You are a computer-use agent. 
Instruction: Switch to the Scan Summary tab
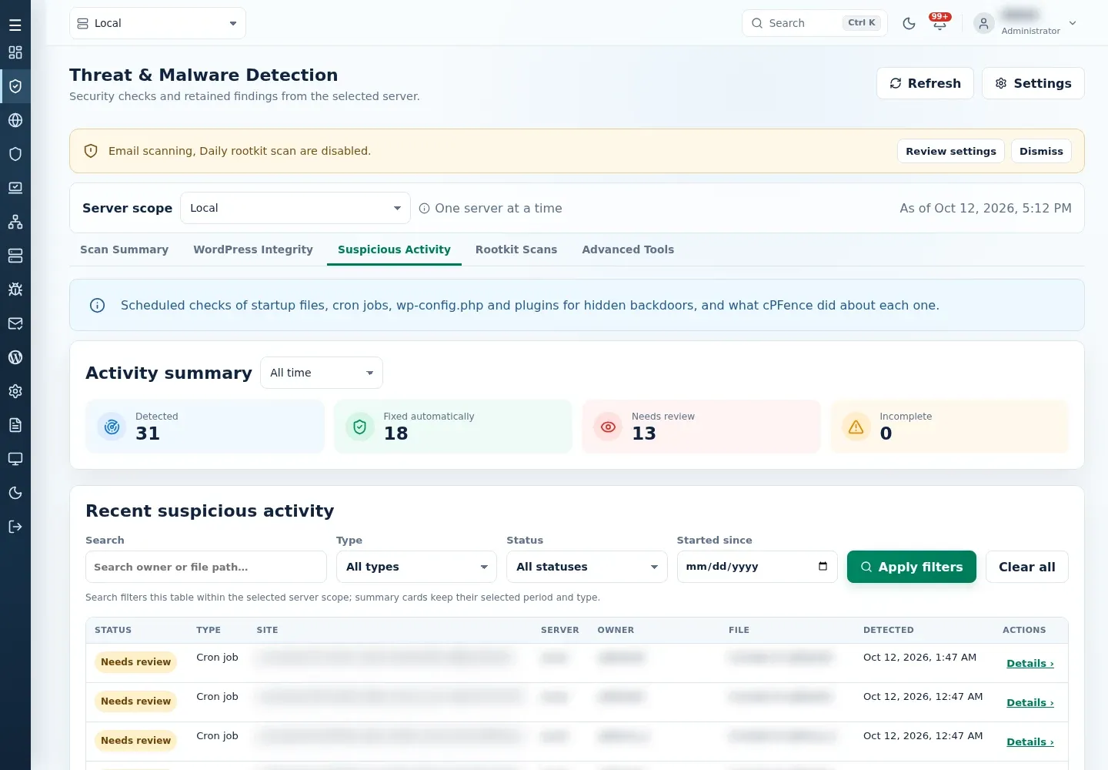coord(124,249)
